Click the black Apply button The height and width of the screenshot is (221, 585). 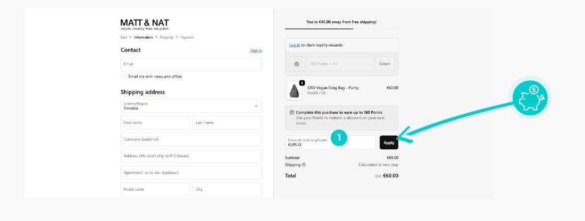[x=389, y=142]
